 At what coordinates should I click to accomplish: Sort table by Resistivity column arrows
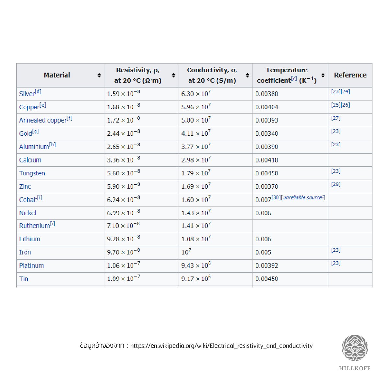coord(173,75)
